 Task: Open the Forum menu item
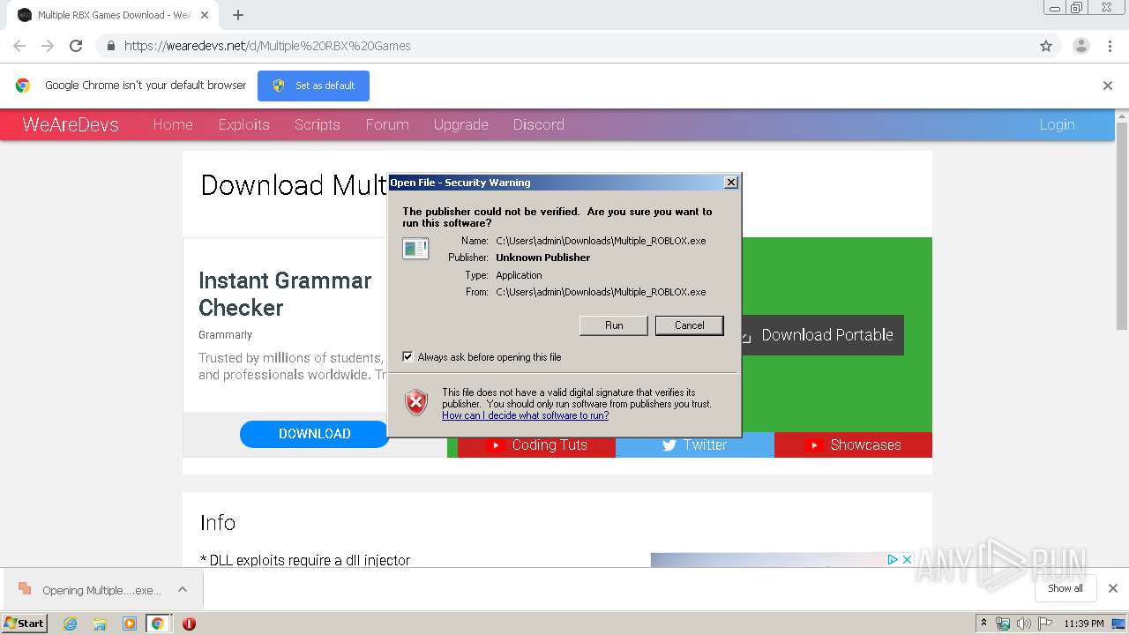click(387, 124)
